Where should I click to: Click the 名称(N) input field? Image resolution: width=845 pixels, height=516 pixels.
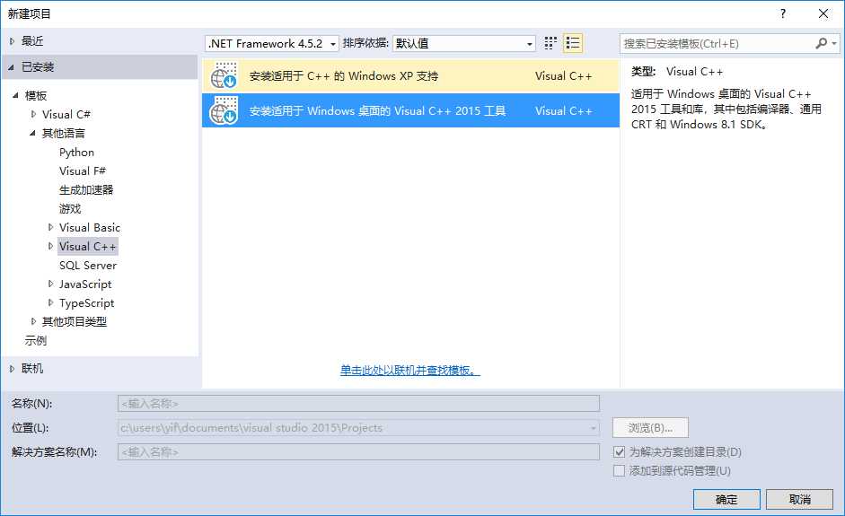[358, 404]
